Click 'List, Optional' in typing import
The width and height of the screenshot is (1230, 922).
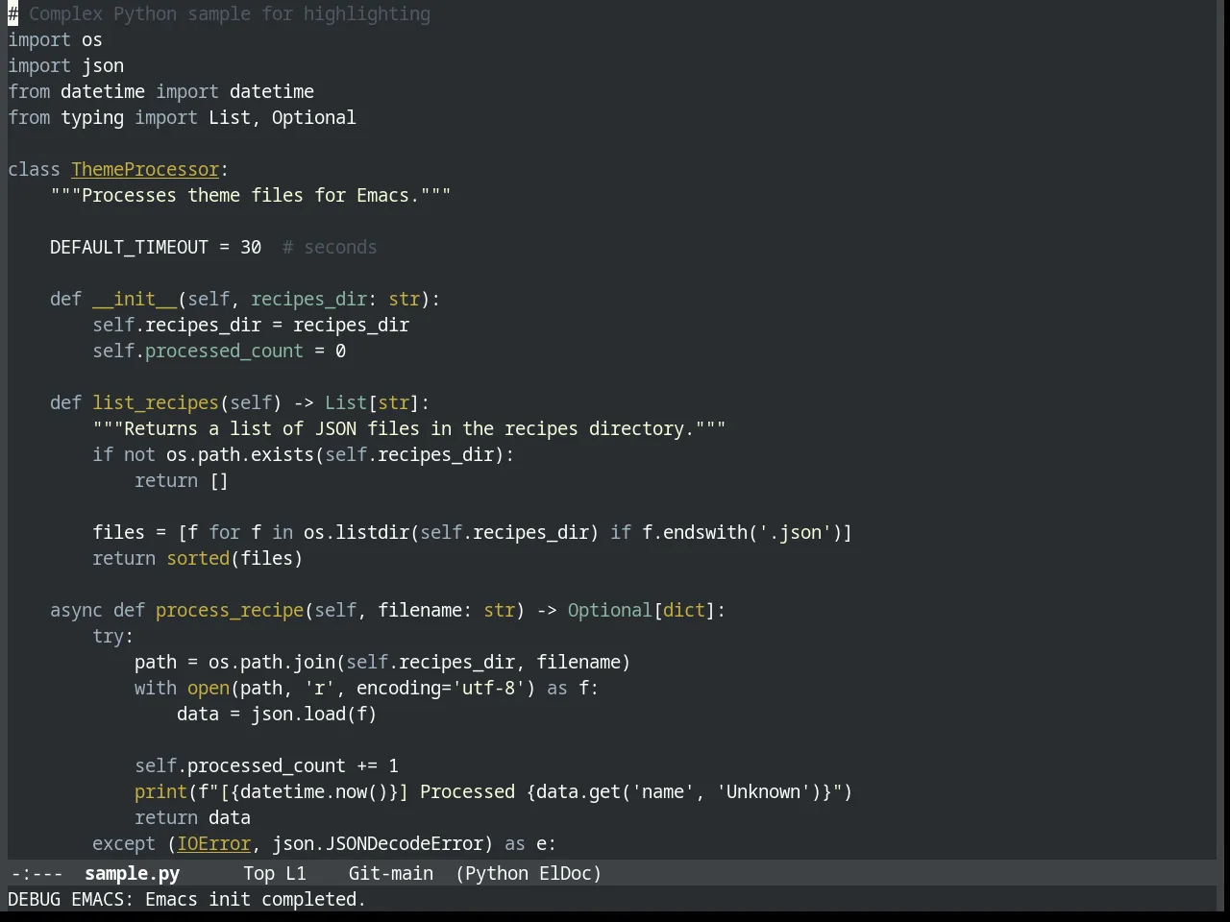coord(283,117)
